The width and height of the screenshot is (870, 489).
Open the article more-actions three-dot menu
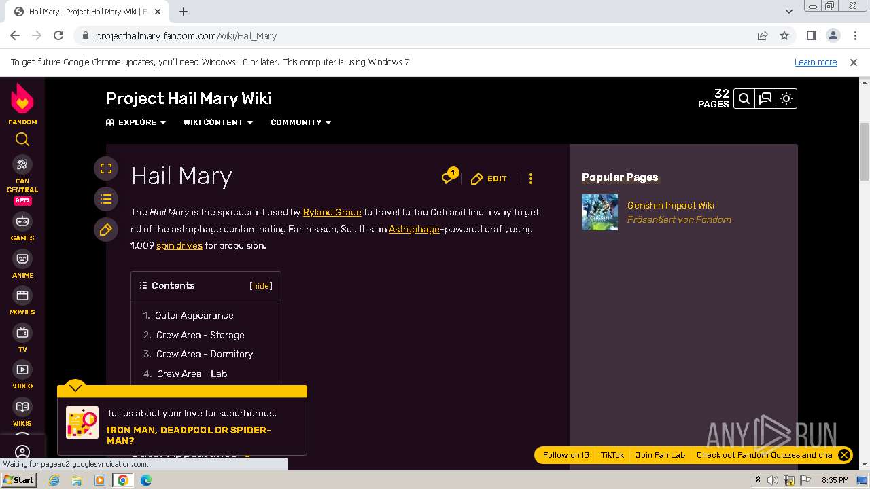click(x=531, y=179)
